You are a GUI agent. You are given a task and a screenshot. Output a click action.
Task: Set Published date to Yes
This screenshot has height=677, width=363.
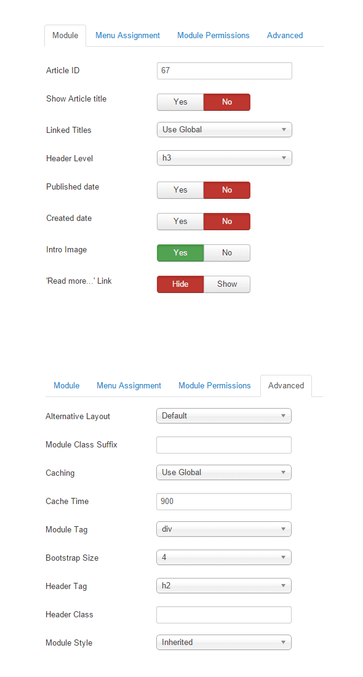tap(180, 190)
